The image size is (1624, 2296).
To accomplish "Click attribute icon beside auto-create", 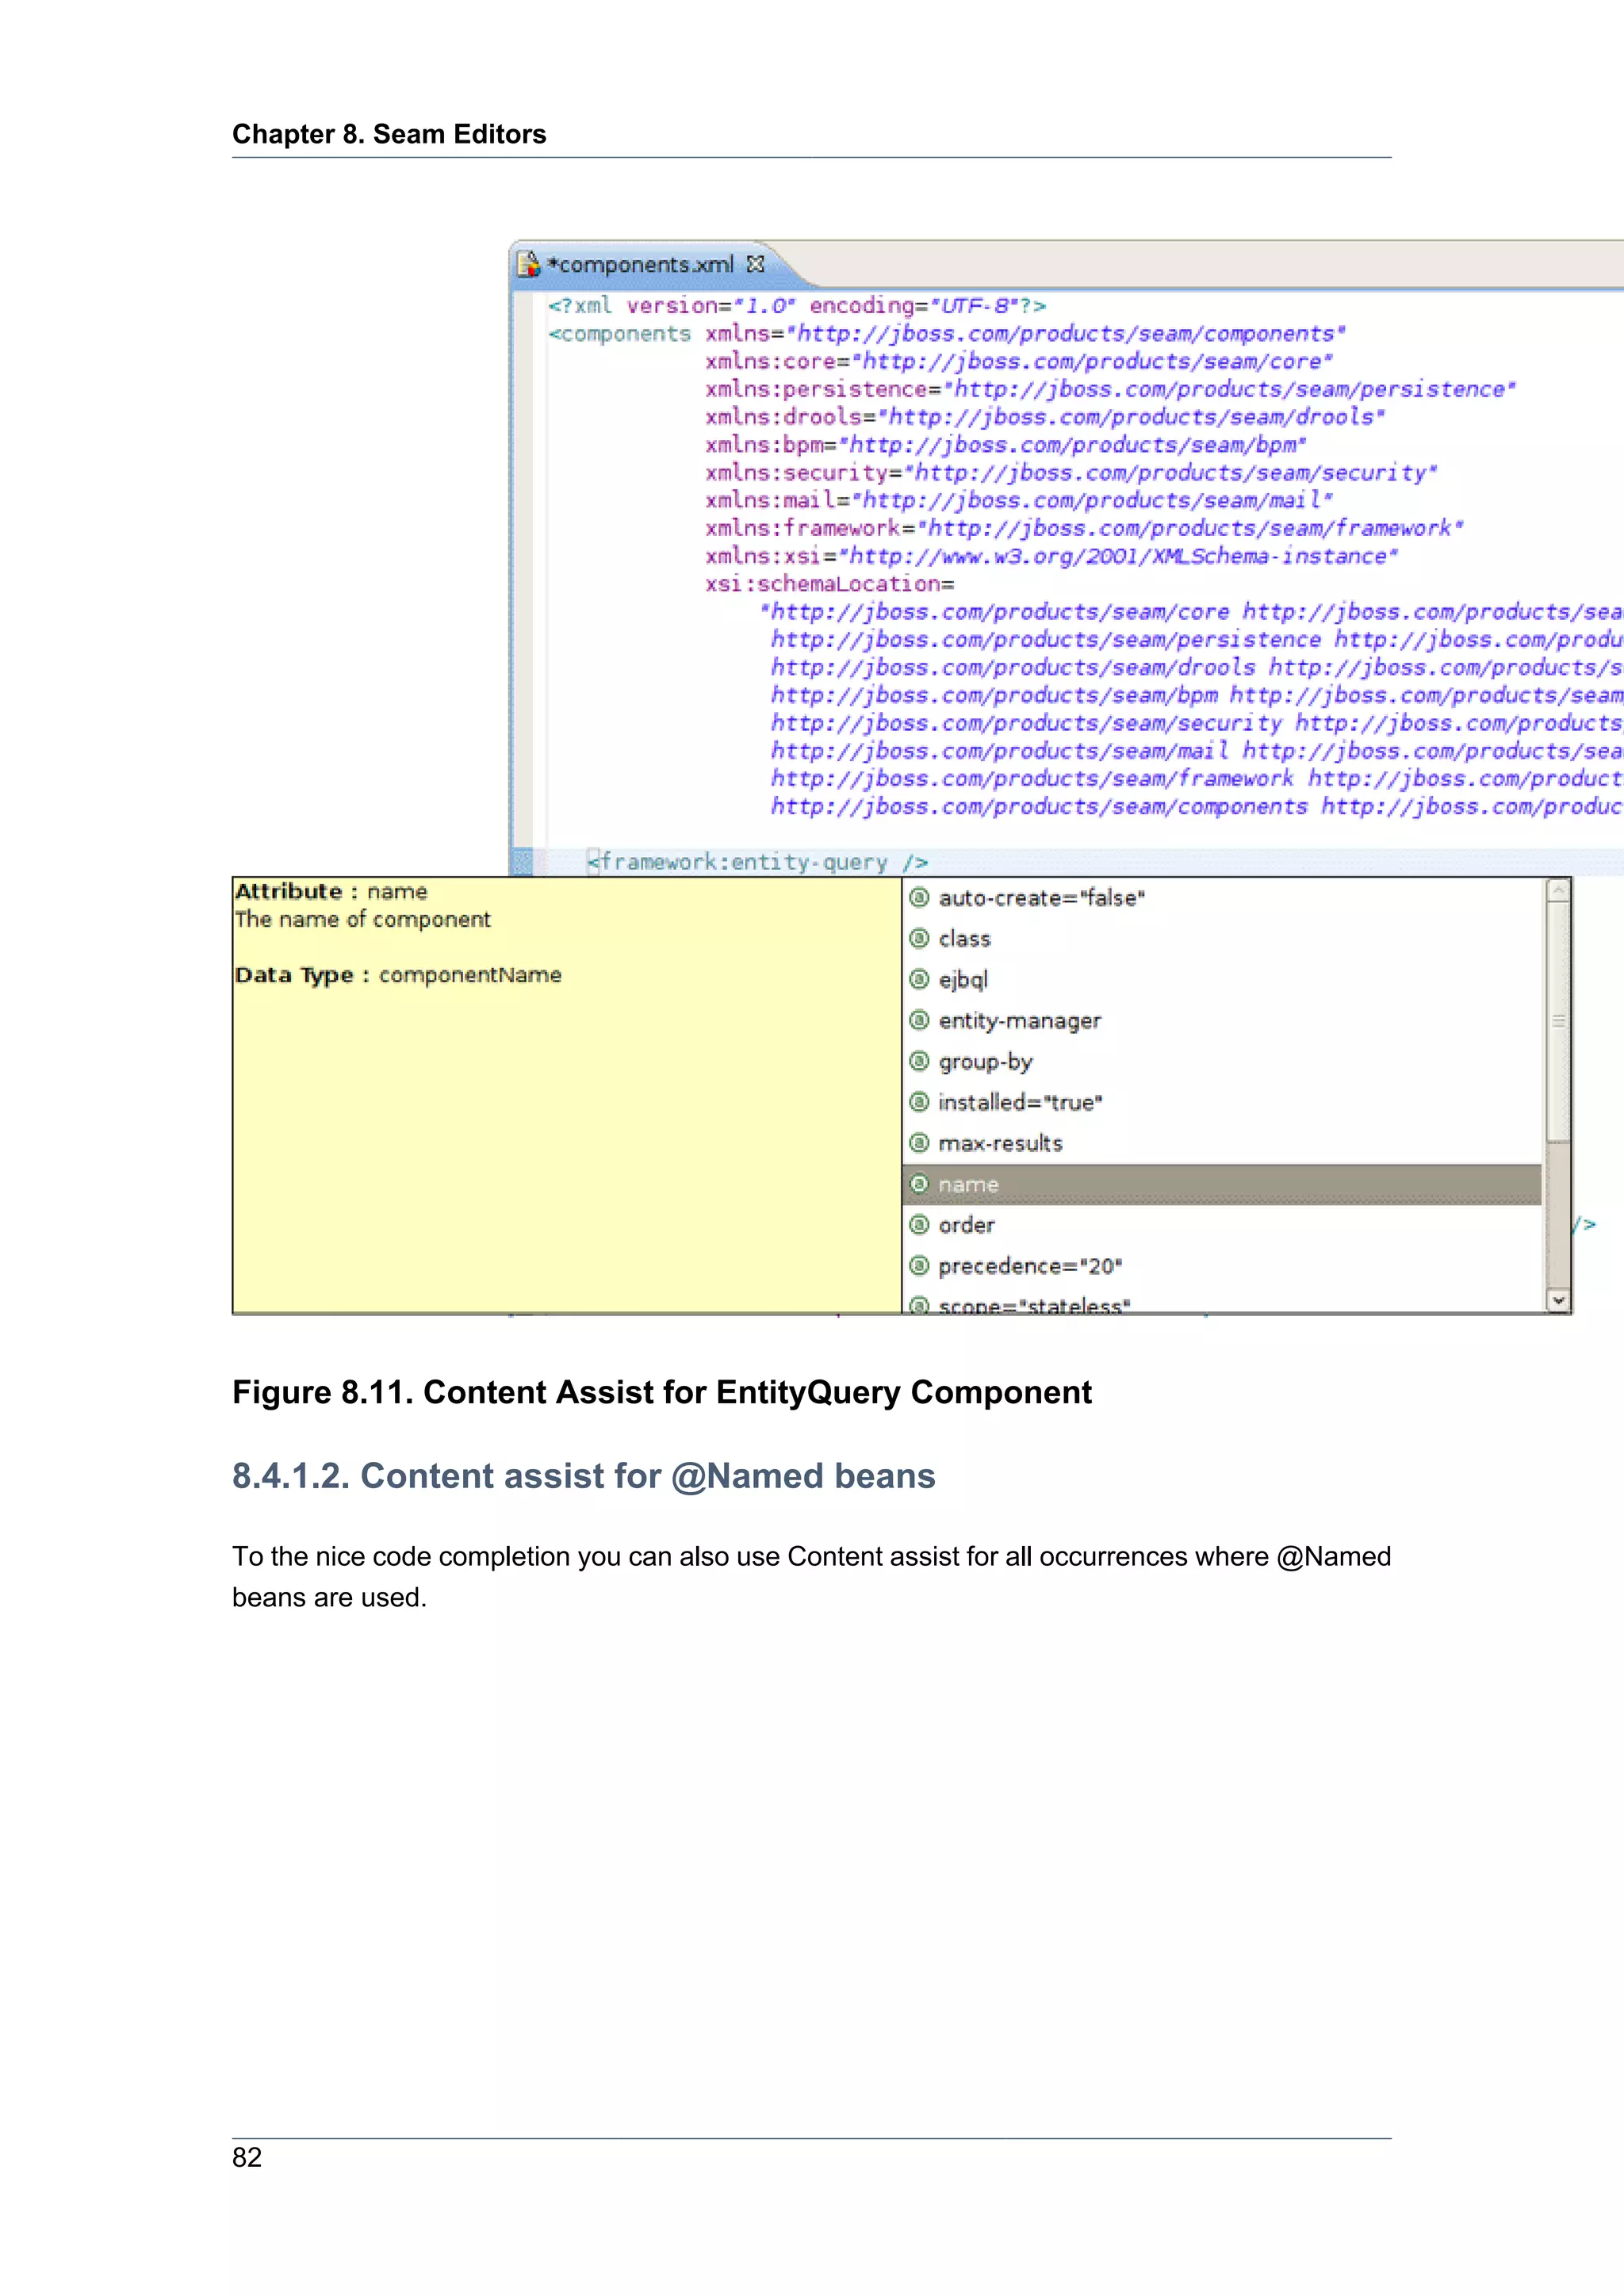I will click(919, 897).
